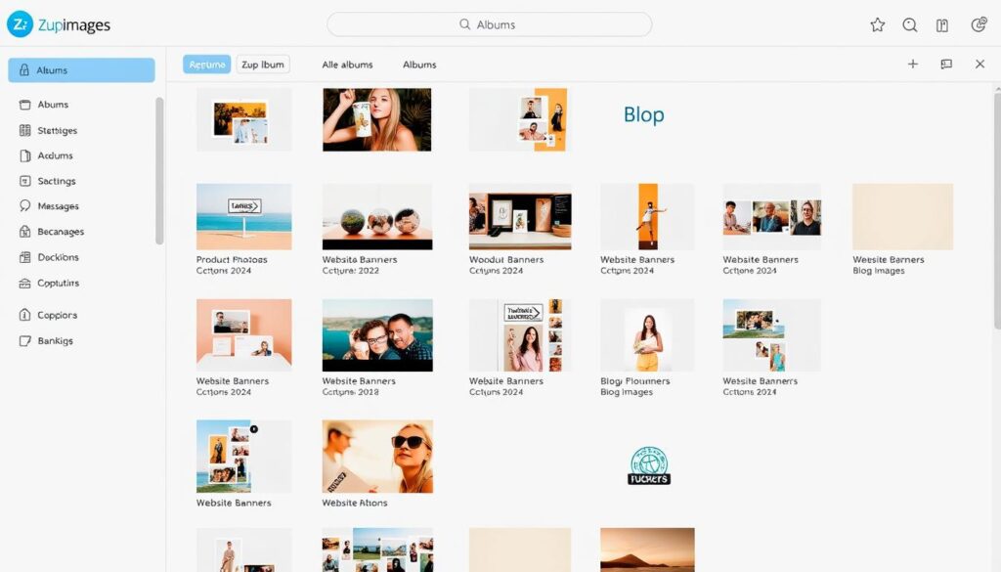Switch to the Albums tab beside Alle albums

419,65
